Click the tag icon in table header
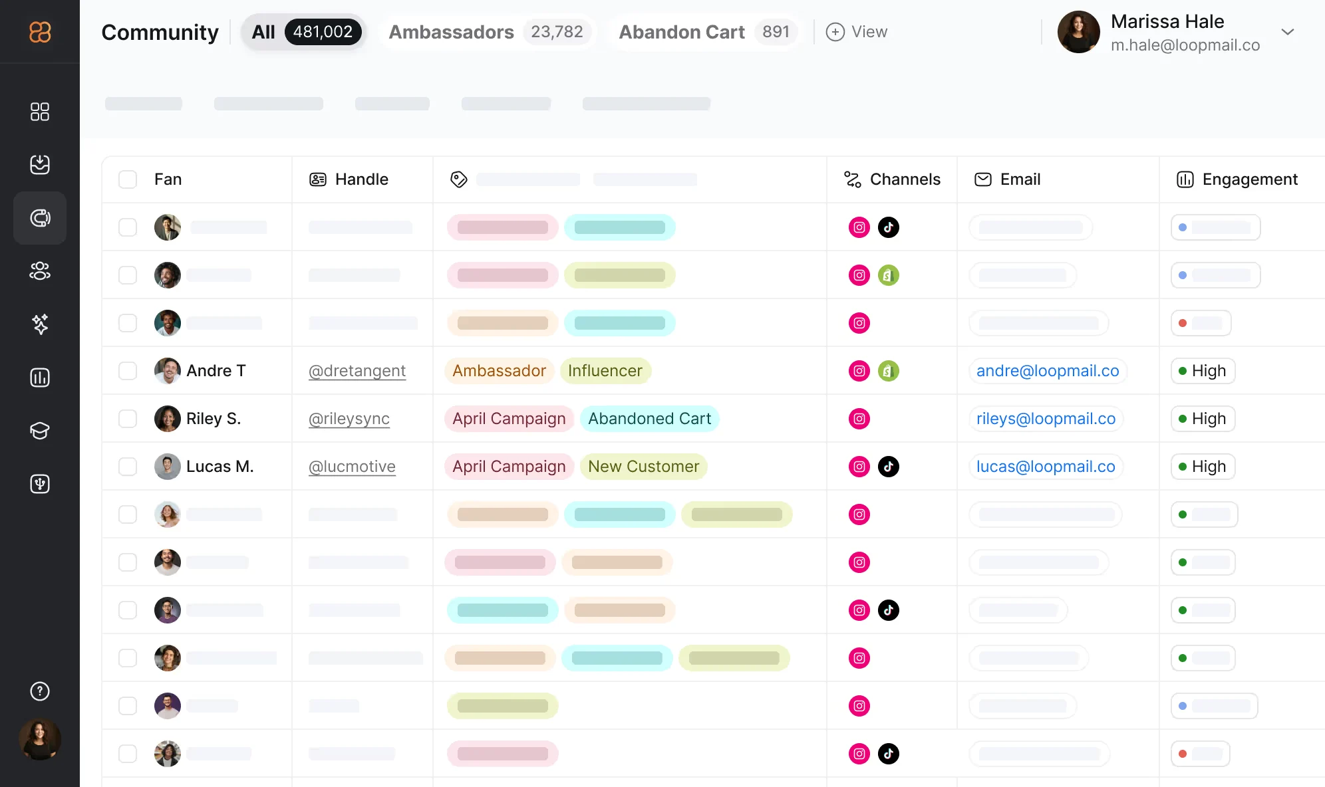 (459, 179)
